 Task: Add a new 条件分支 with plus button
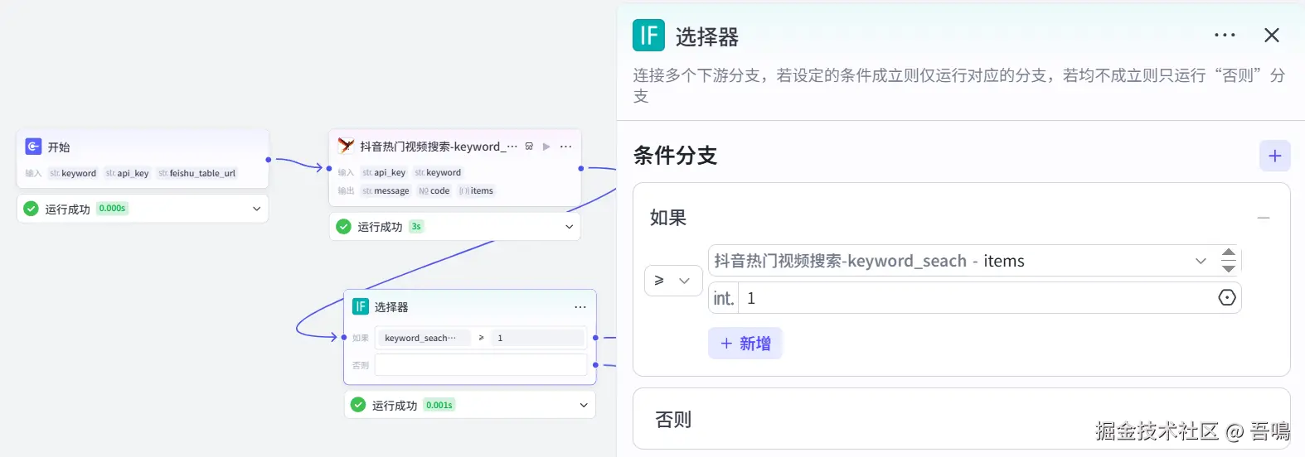point(1275,156)
